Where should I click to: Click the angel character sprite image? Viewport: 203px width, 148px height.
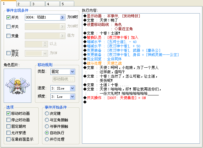pos(18,86)
